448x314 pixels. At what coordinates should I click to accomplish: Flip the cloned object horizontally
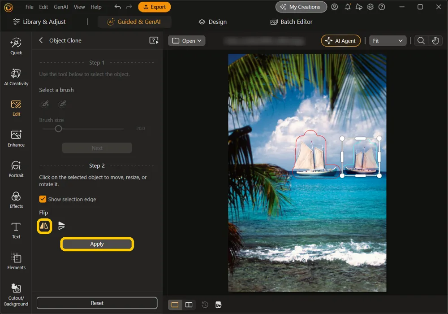click(x=44, y=226)
